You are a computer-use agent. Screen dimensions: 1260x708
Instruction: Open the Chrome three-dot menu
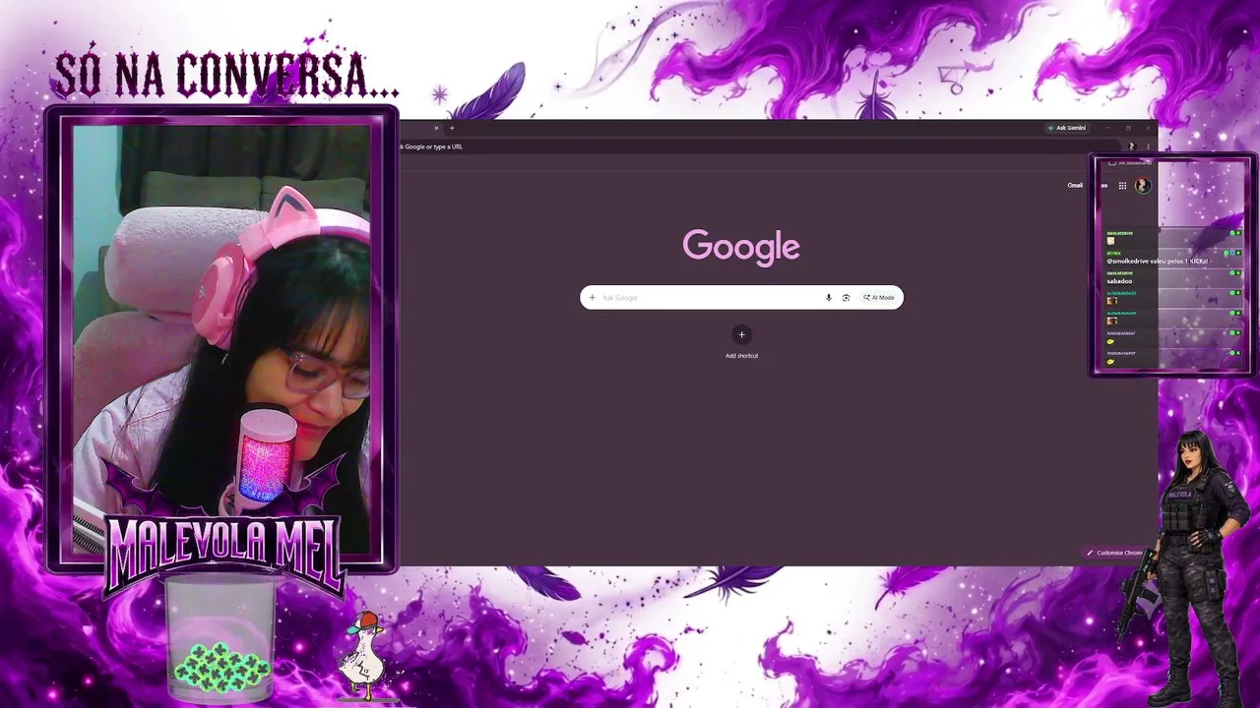1148,147
